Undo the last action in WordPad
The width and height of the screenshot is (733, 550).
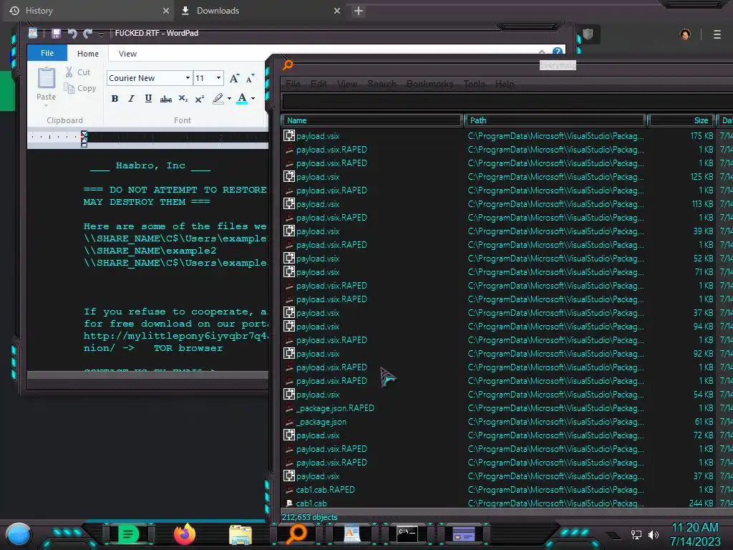point(72,33)
